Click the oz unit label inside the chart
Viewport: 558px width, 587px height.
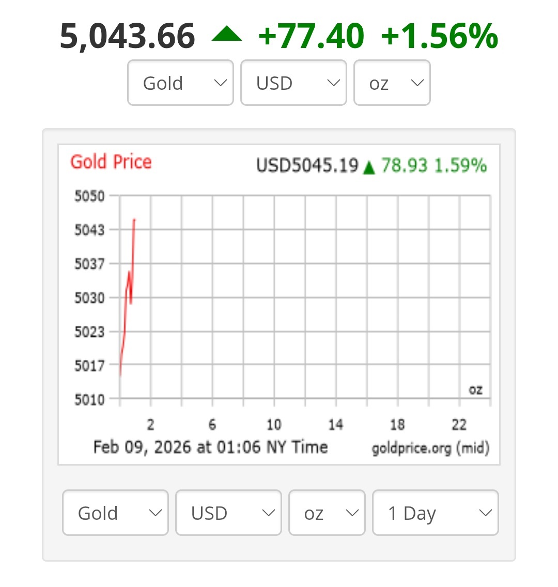click(x=475, y=390)
